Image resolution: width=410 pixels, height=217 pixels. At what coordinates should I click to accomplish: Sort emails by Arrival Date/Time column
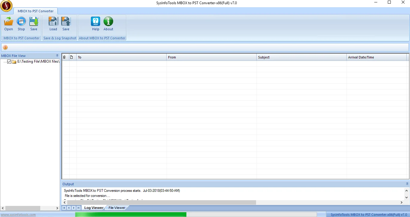tap(377, 57)
